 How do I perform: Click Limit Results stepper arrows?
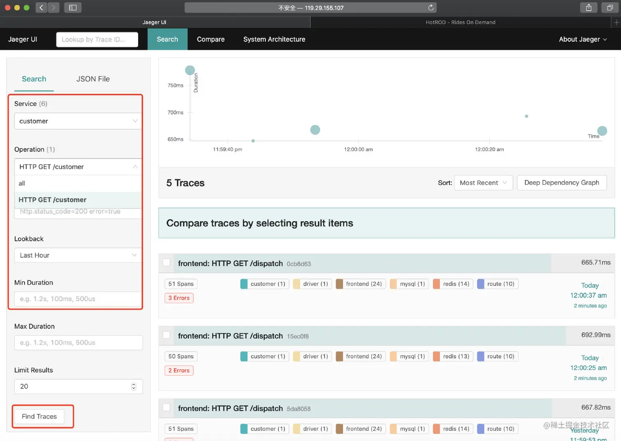(x=133, y=386)
